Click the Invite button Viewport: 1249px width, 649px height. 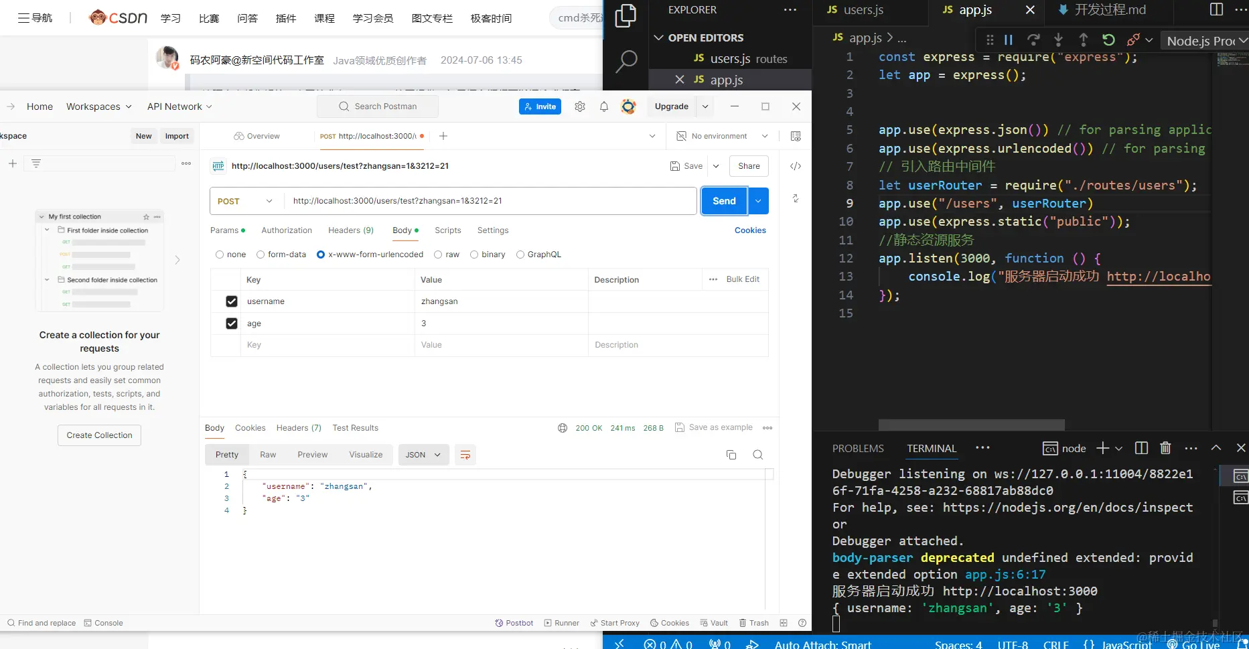coord(540,106)
